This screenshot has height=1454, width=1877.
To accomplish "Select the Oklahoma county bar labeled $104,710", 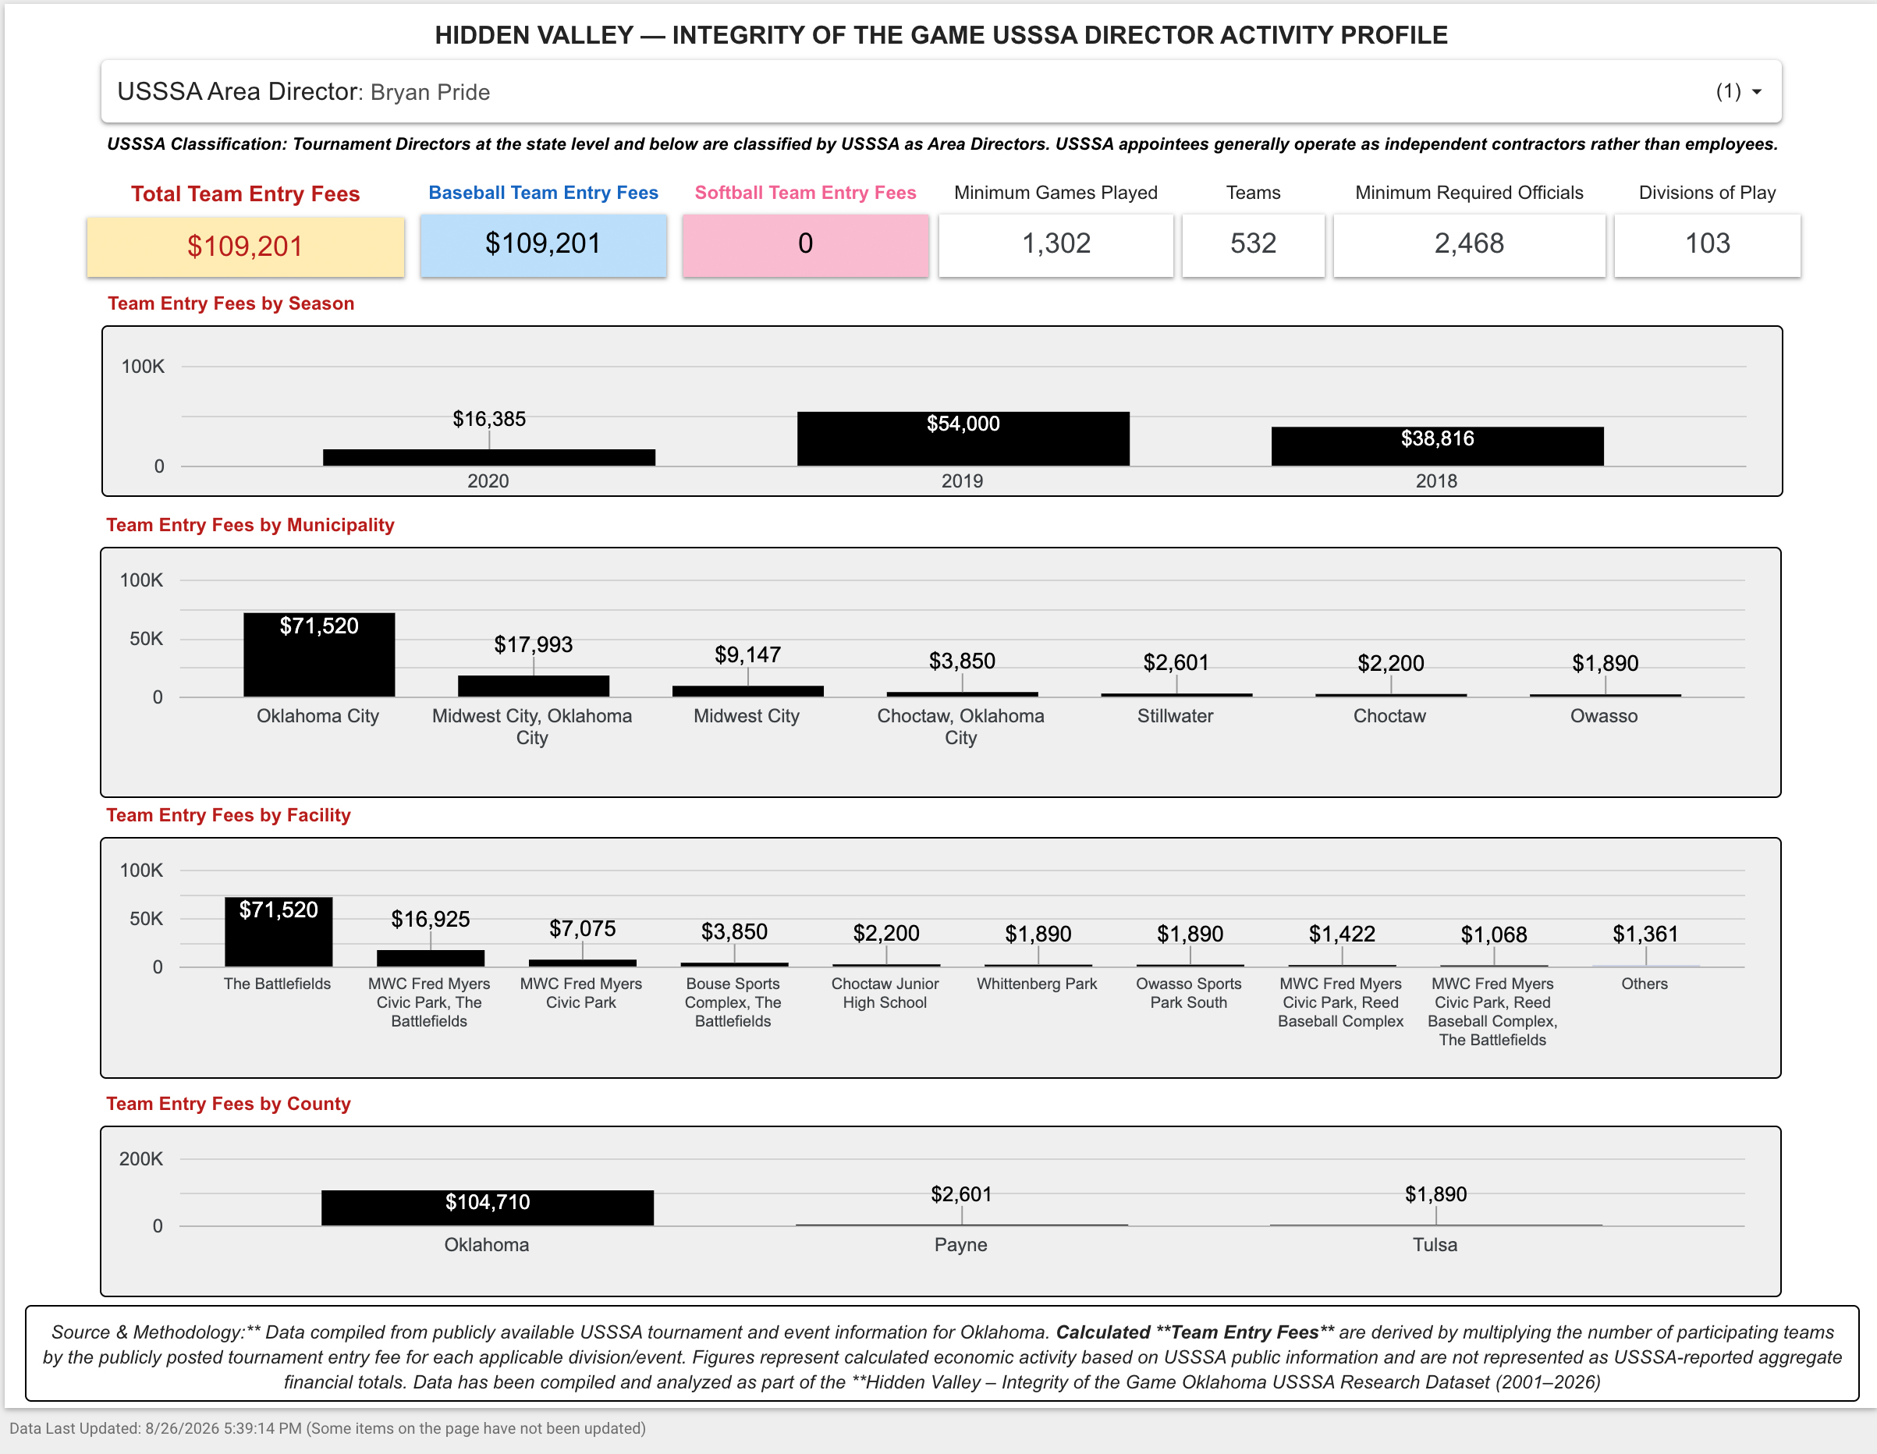I will [x=488, y=1208].
